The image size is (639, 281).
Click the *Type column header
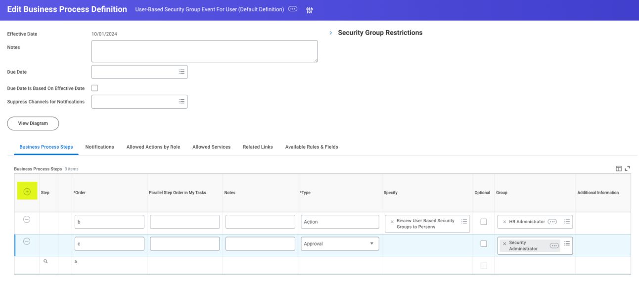click(x=305, y=193)
